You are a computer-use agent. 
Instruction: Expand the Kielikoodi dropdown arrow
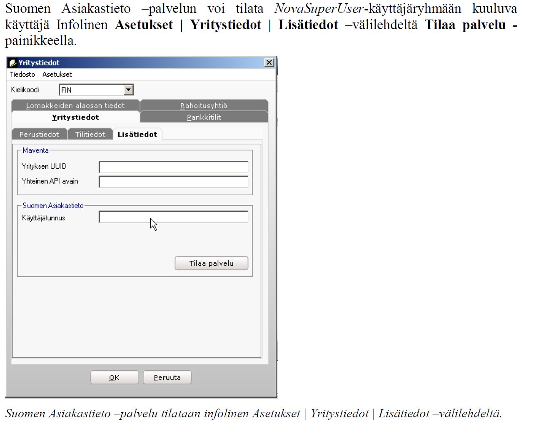[128, 90]
